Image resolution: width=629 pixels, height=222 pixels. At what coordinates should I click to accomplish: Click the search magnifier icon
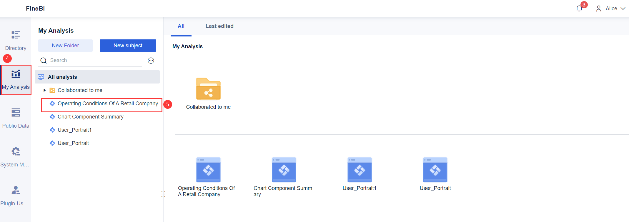(44, 61)
